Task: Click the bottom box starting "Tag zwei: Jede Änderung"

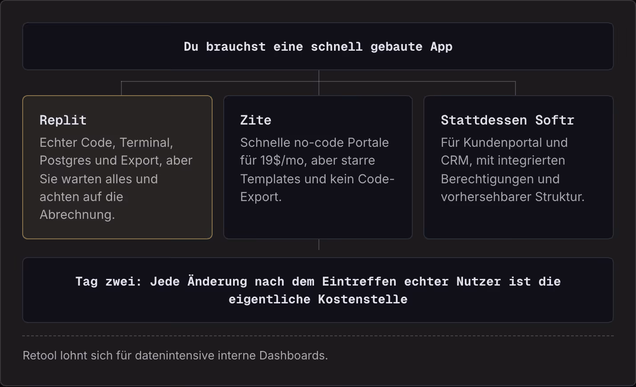Action: tap(318, 290)
